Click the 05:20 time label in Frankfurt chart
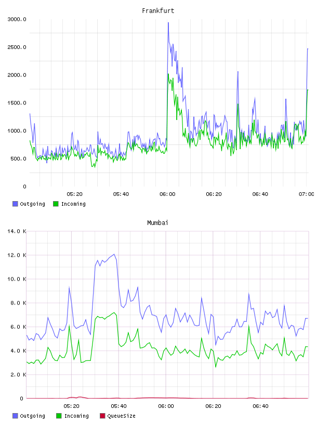 click(x=74, y=194)
